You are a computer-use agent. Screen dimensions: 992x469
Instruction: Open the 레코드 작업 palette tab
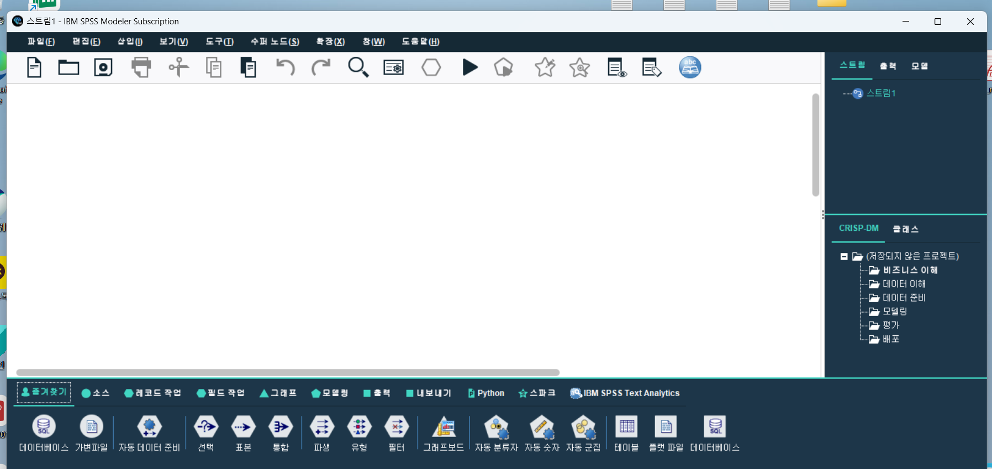point(153,393)
